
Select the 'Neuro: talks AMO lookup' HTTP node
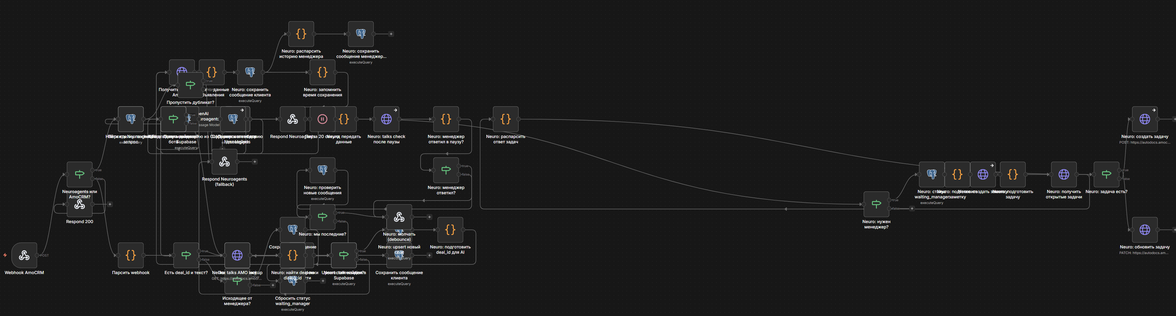tap(237, 255)
